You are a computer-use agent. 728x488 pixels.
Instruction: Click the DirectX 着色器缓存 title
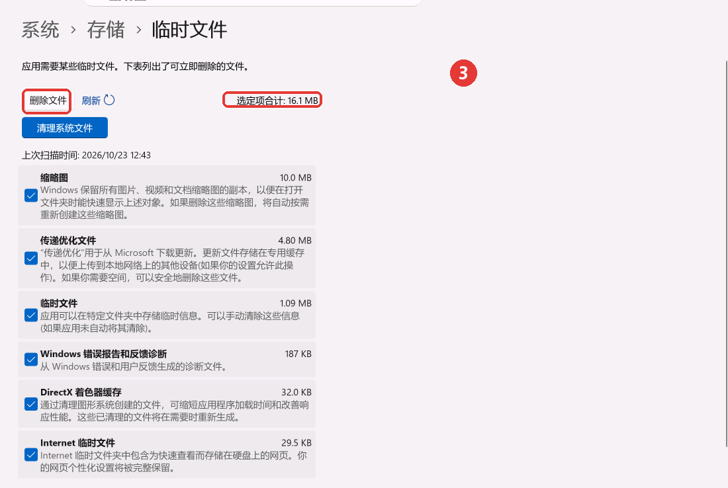click(x=81, y=392)
